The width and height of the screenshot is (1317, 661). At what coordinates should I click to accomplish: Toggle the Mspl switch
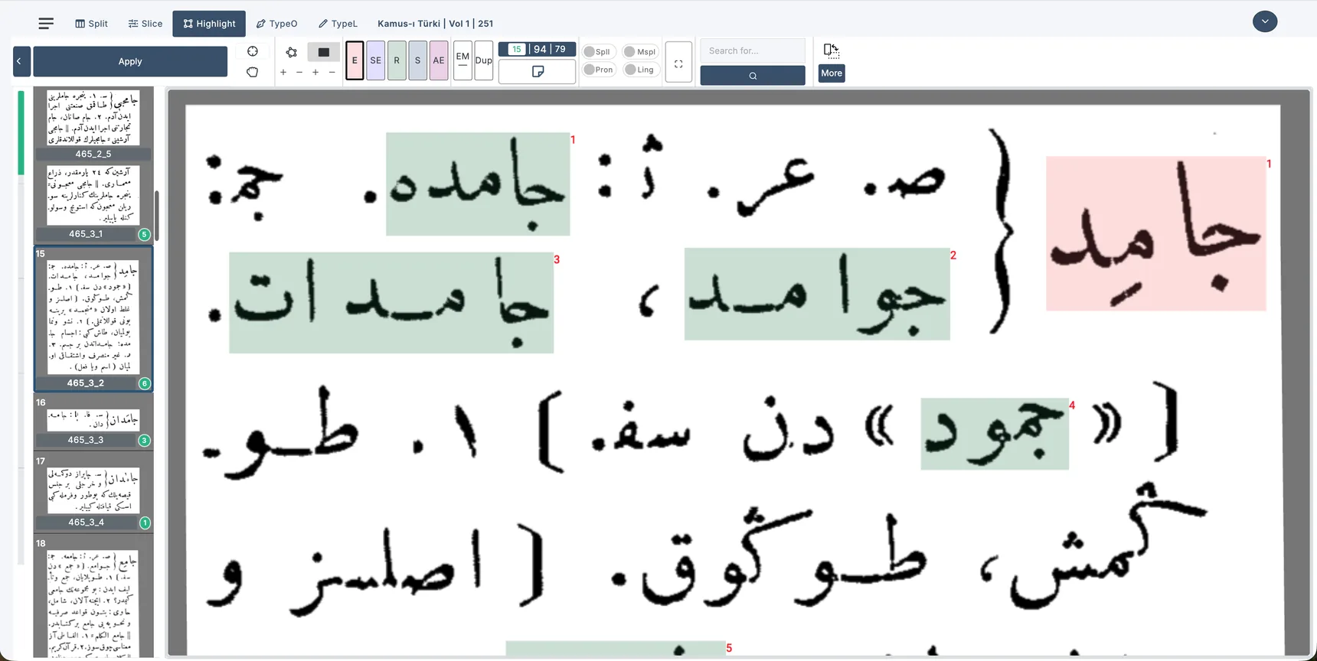[x=639, y=51]
